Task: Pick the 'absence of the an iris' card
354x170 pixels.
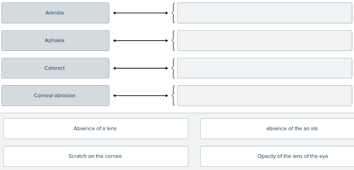Action: click(x=277, y=129)
